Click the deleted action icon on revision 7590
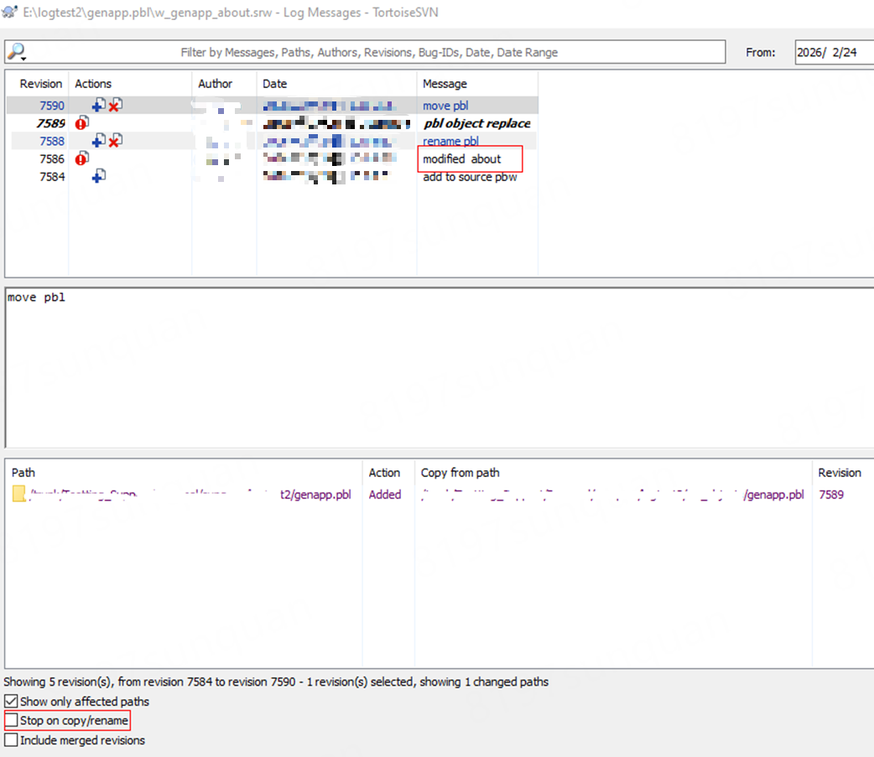 click(x=114, y=105)
